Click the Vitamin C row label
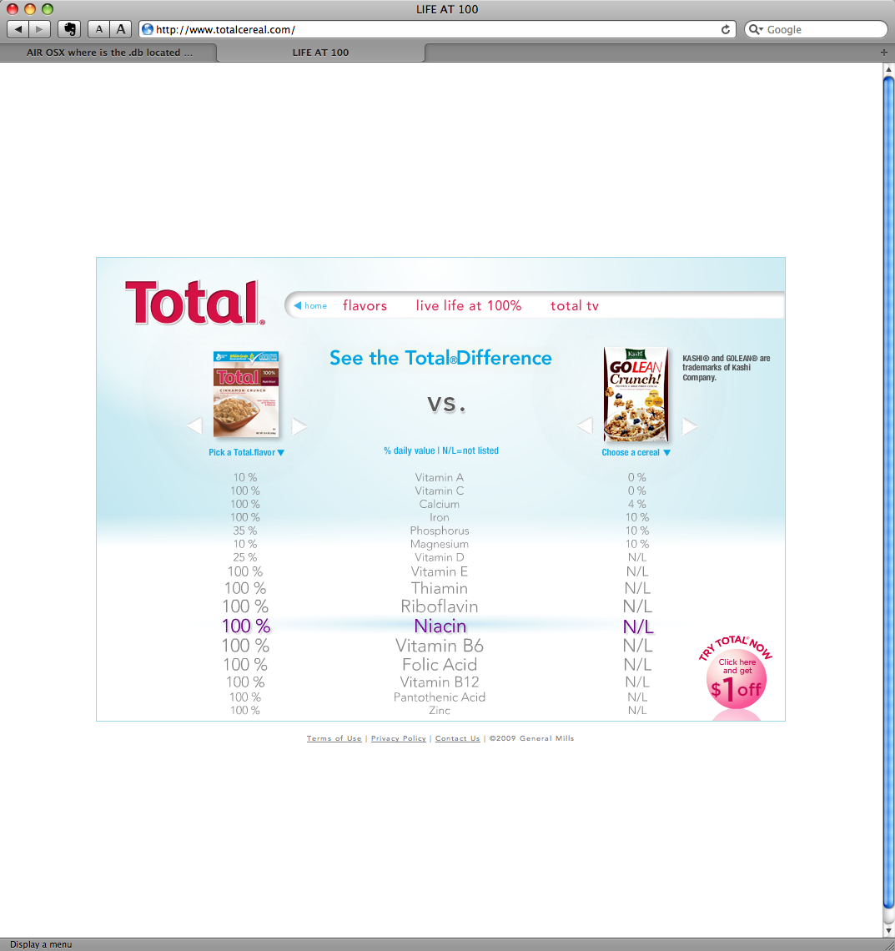Screen dimensions: 895x951 click(440, 491)
